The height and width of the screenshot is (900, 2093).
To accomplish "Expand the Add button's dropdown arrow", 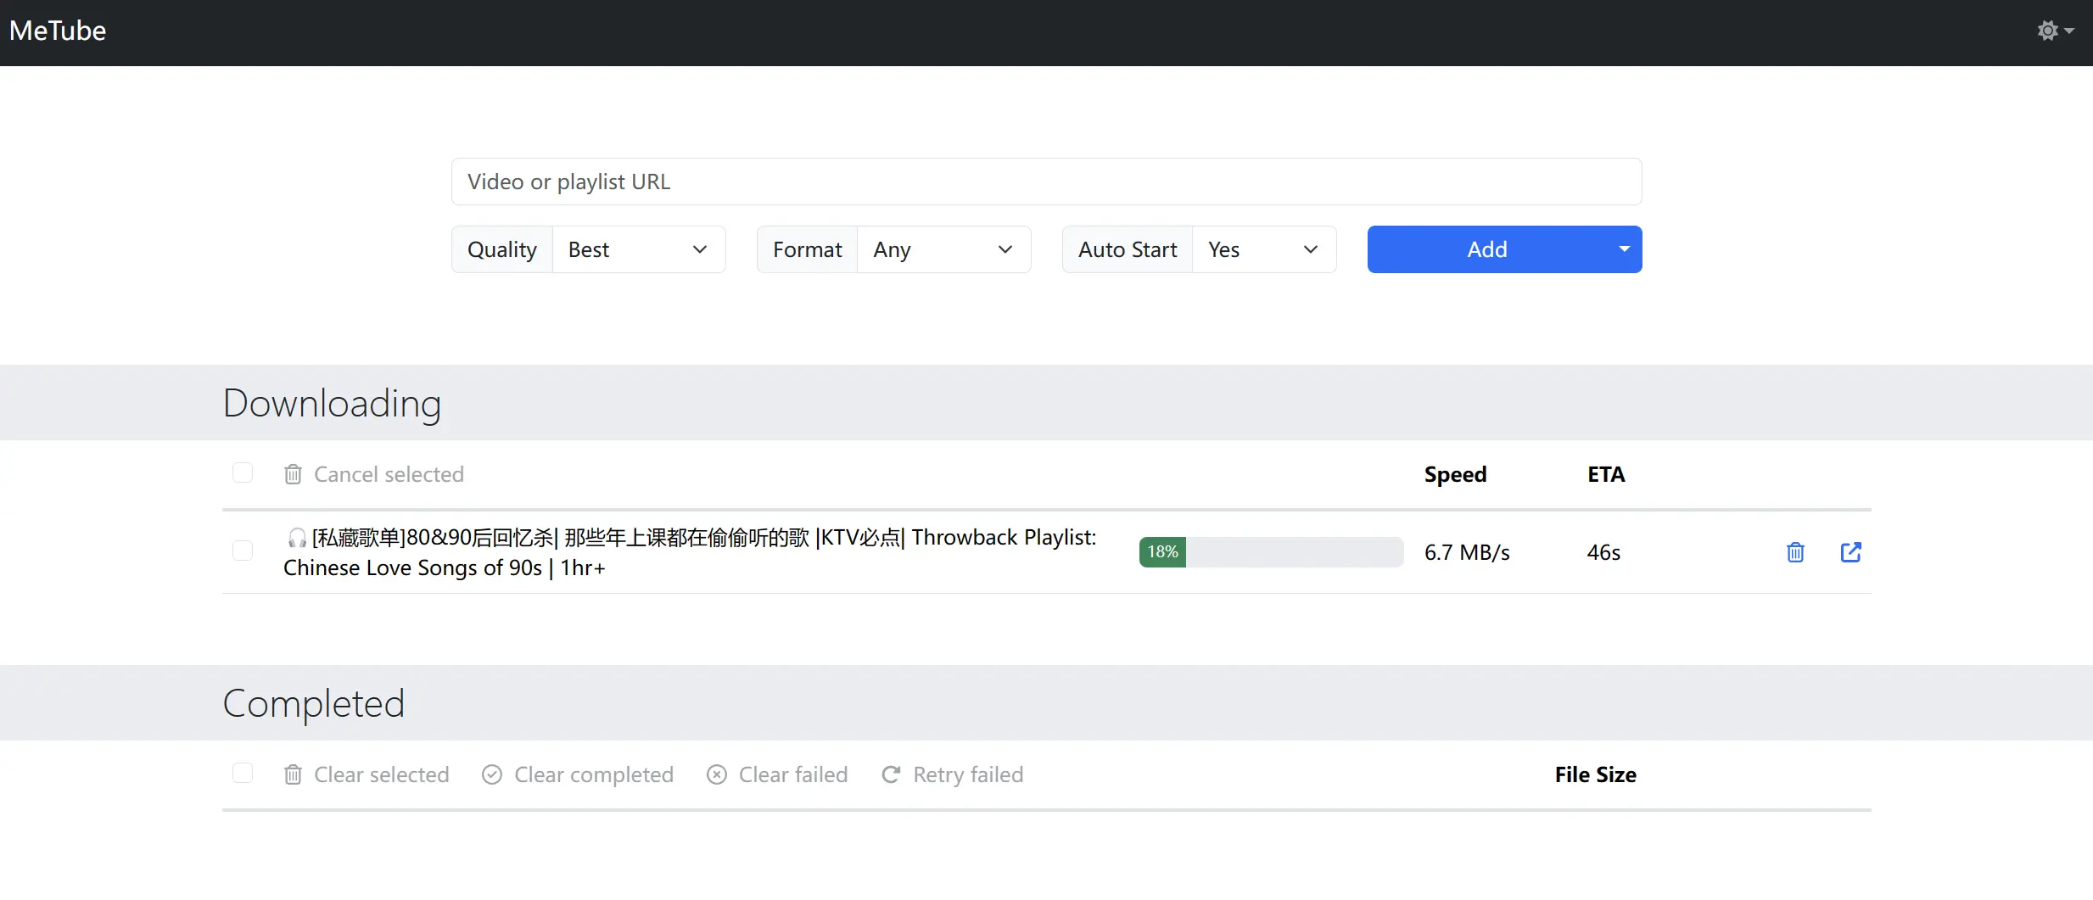I will 1624,249.
